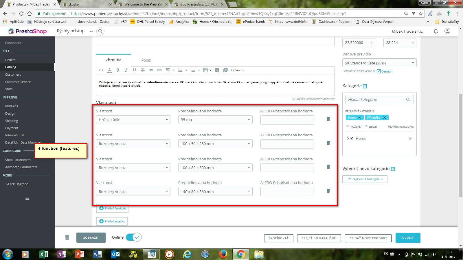Open Excel from the Windows taskbar
The image size is (463, 260).
coord(44,254)
